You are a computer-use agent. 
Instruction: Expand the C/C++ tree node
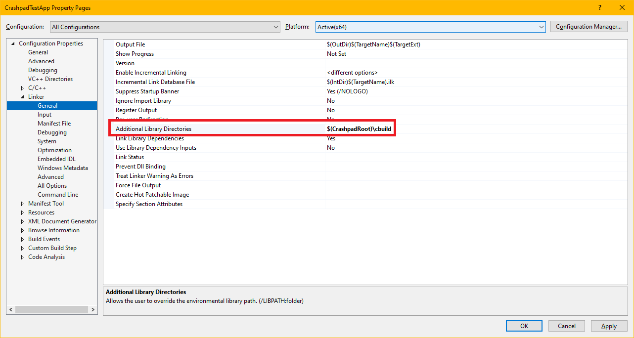click(x=22, y=88)
